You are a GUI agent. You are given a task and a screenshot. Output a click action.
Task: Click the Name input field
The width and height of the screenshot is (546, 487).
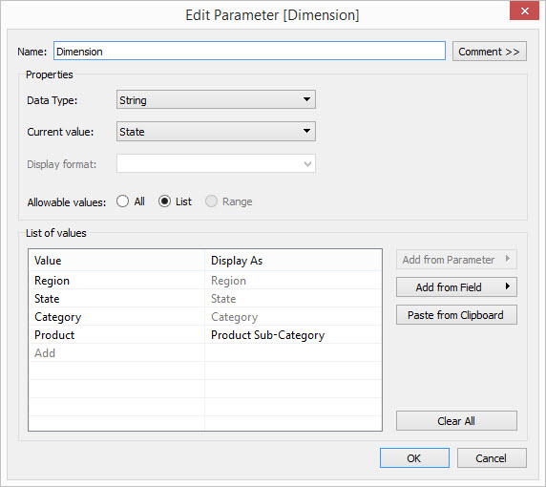[x=249, y=52]
